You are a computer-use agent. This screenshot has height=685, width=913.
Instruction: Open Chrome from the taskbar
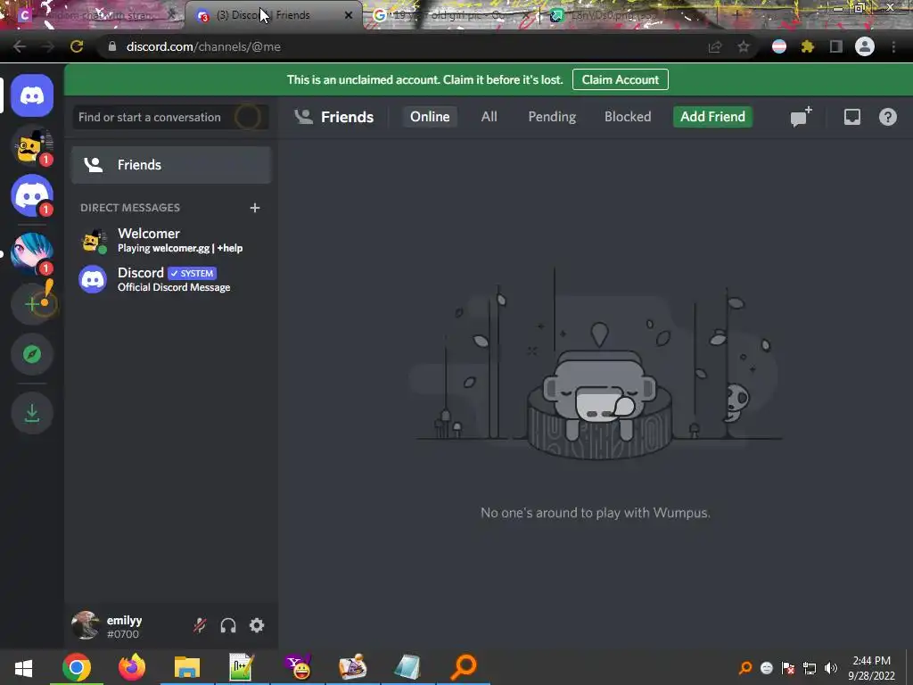[x=77, y=667]
